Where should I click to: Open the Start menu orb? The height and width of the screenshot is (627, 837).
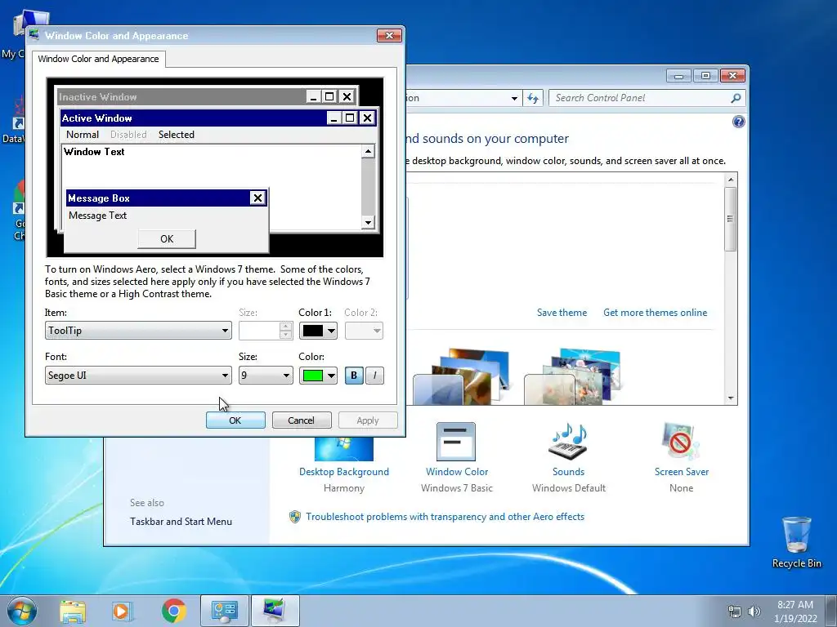(22, 611)
